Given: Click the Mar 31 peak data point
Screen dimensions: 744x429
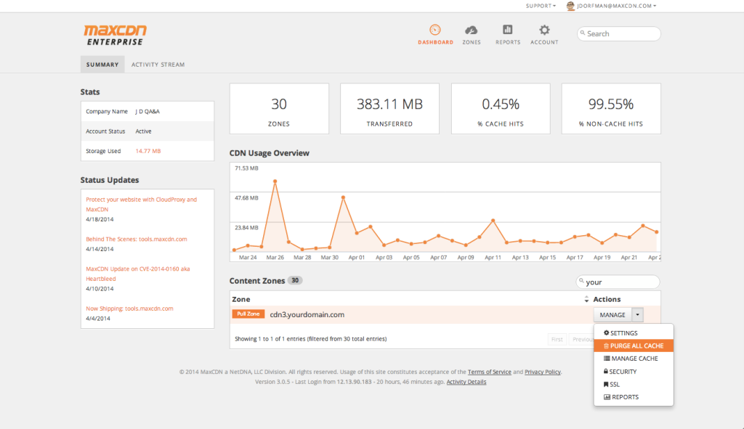Looking at the screenshot, I should [x=343, y=197].
